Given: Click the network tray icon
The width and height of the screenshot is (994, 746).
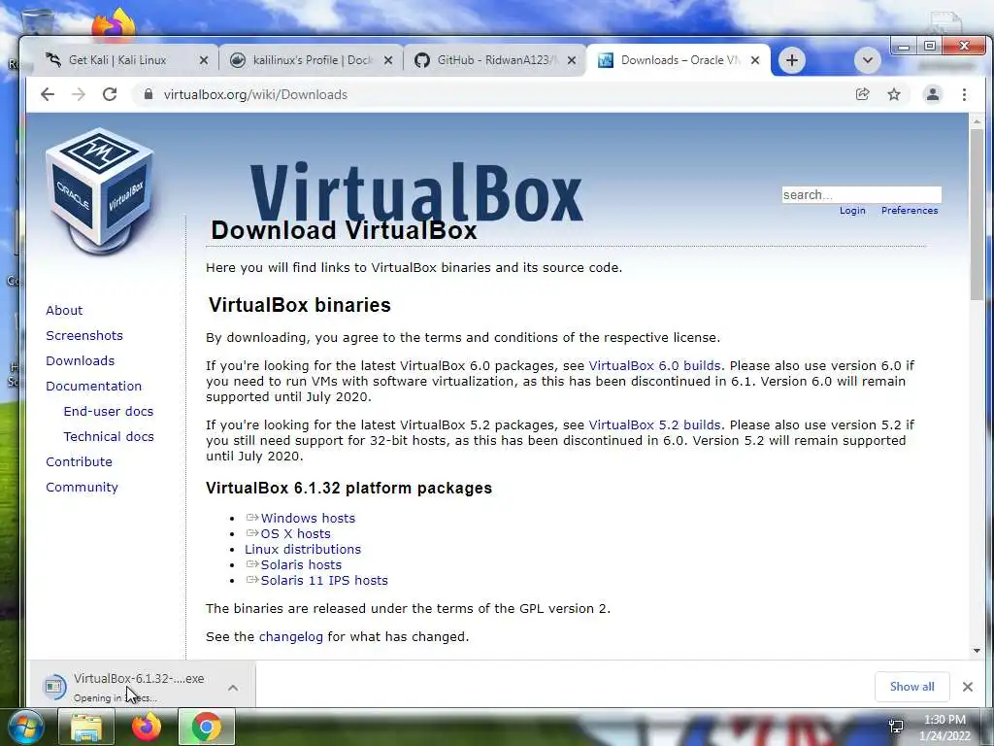Looking at the screenshot, I should point(896,727).
